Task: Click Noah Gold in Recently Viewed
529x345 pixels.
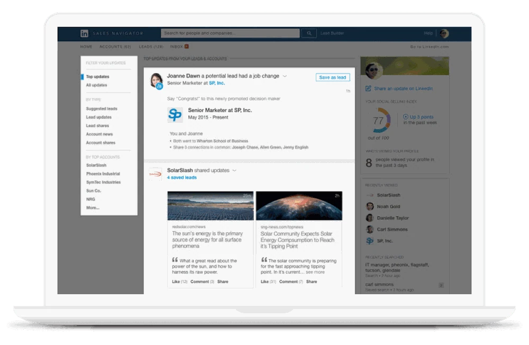Action: [x=388, y=206]
